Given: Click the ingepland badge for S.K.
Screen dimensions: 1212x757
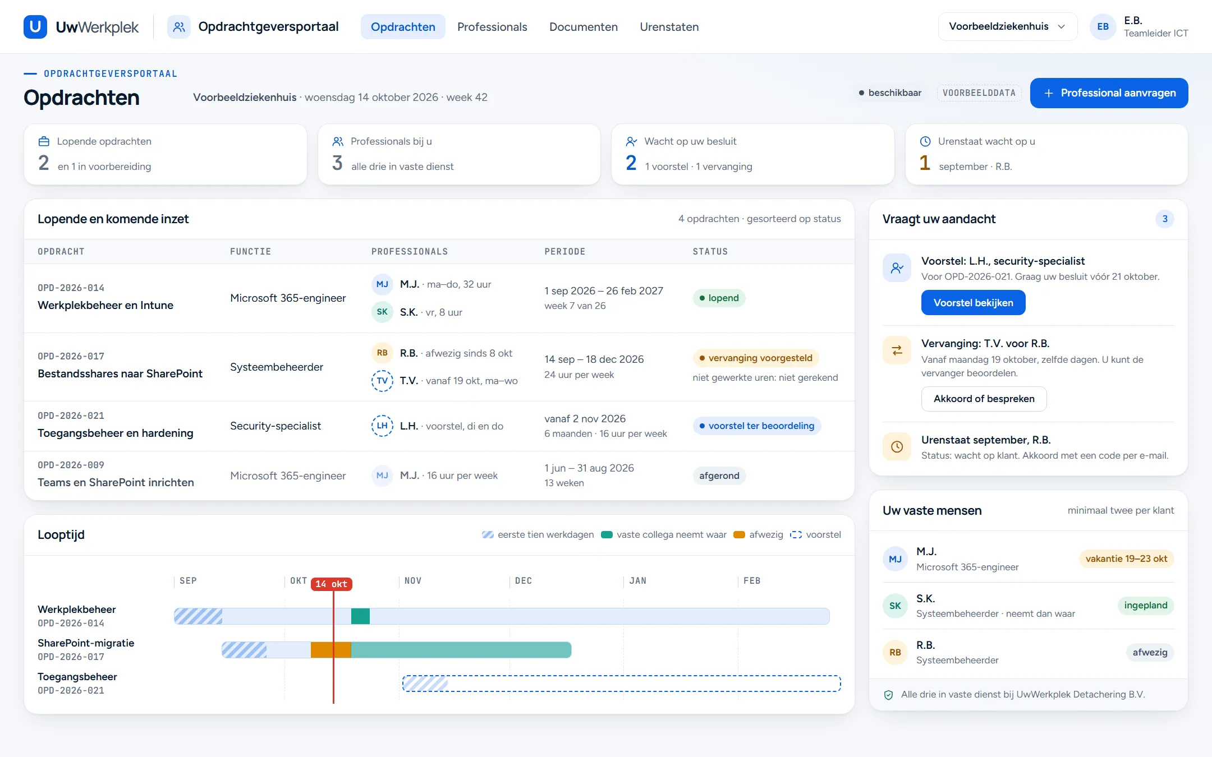Looking at the screenshot, I should click(x=1145, y=605).
